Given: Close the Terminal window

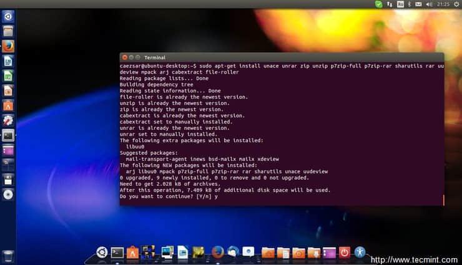Looking at the screenshot, I should [x=125, y=57].
